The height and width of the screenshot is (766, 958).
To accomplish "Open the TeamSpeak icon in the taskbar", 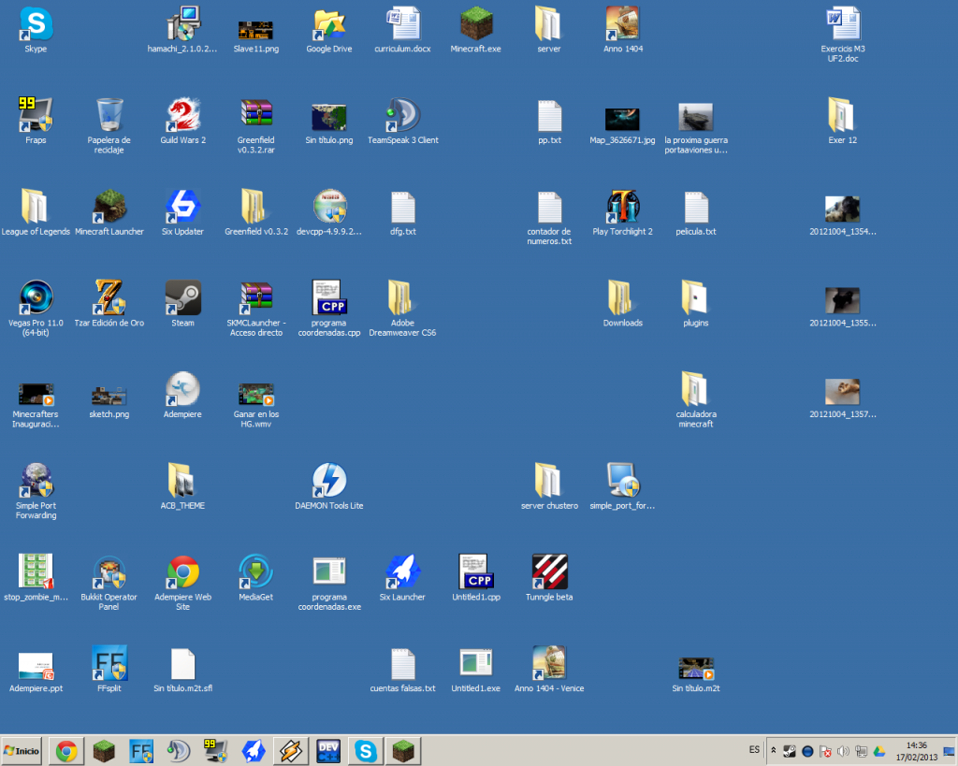I will click(179, 751).
